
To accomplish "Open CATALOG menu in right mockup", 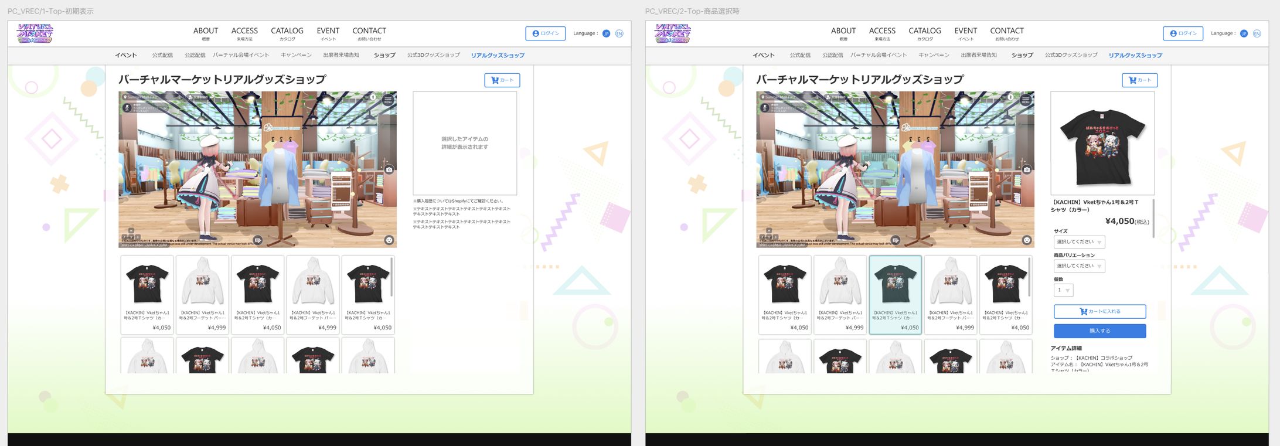I will (925, 33).
